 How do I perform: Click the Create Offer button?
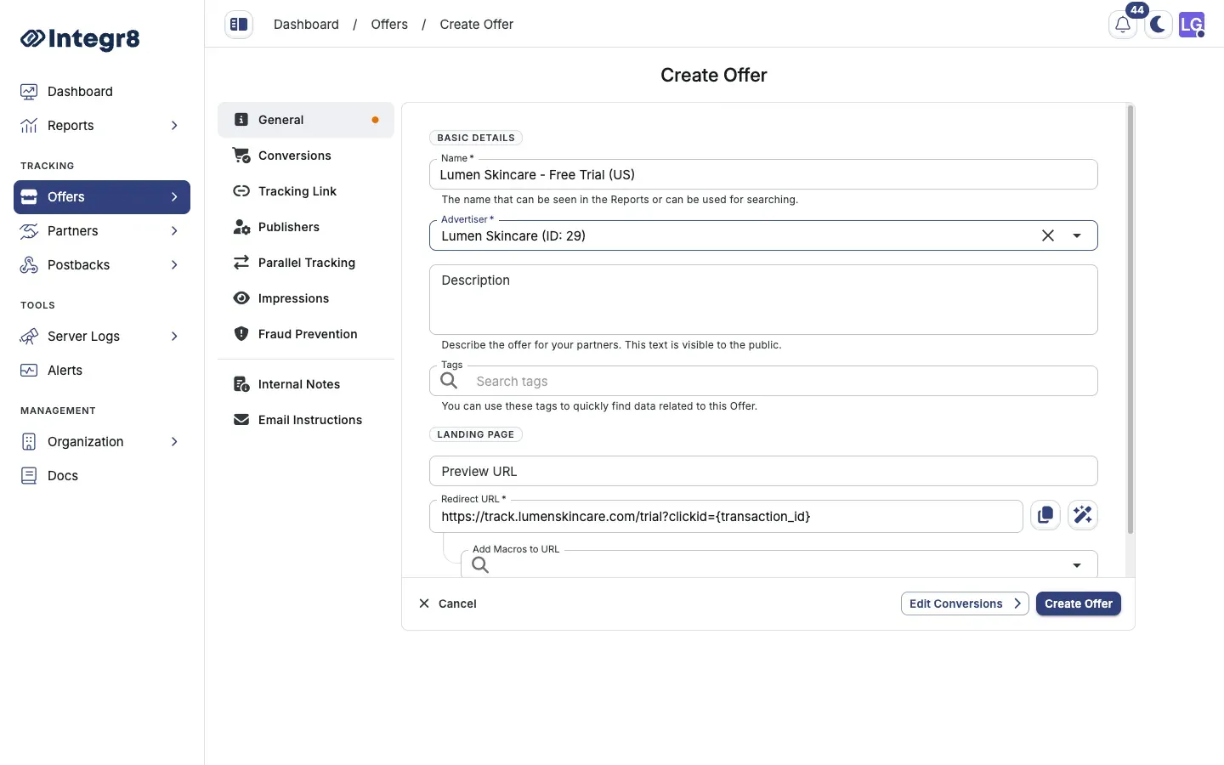[x=1079, y=603]
